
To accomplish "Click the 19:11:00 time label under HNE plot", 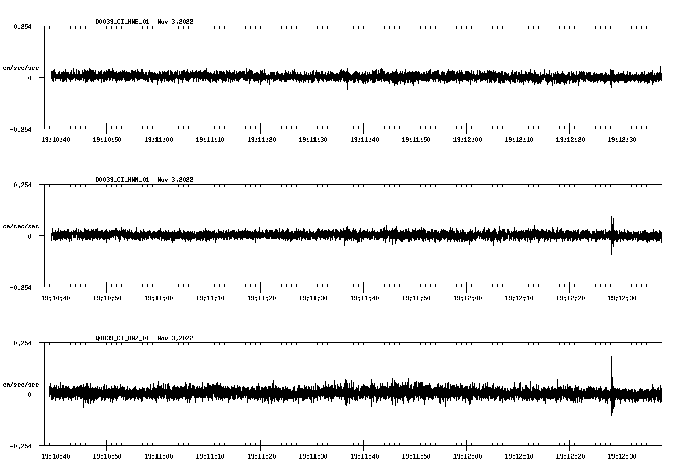I will 159,140.
